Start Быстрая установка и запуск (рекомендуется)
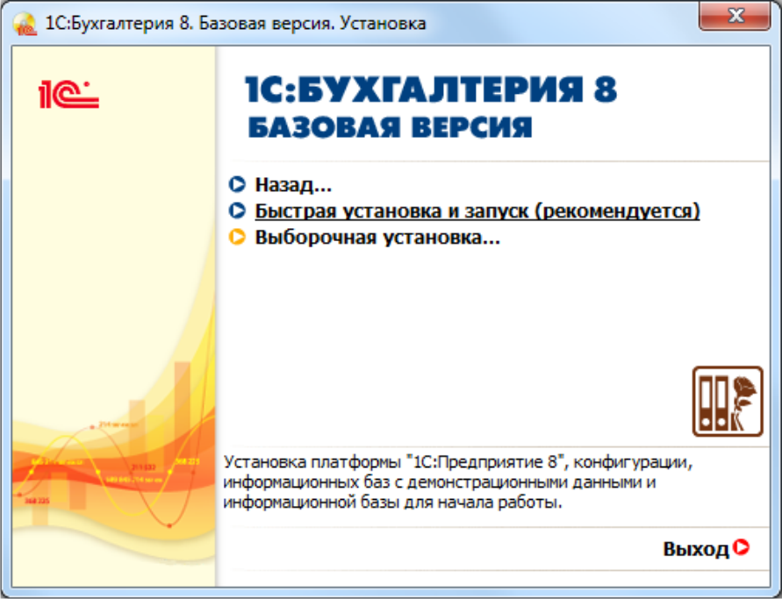The width and height of the screenshot is (782, 599). [477, 210]
